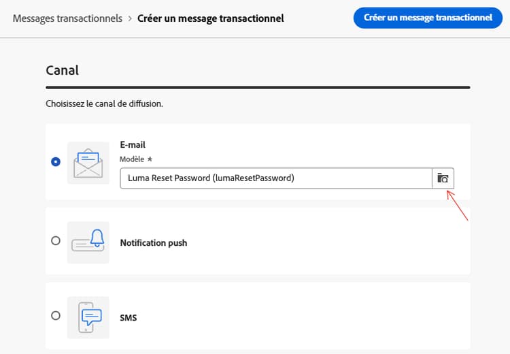Go back to Messages transactionnels breadcrumb
The image size is (510, 354).
67,18
